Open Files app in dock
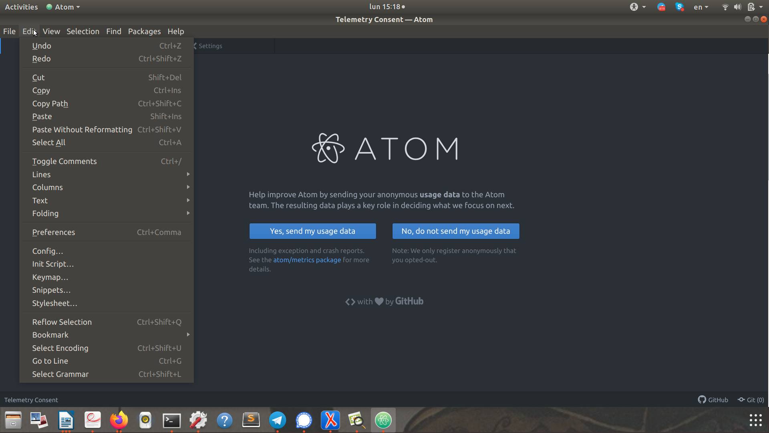 coord(13,420)
